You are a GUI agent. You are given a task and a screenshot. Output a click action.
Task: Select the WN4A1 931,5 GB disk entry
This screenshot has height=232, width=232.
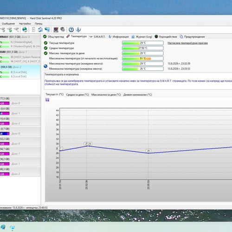pyautogui.click(x=20, y=37)
